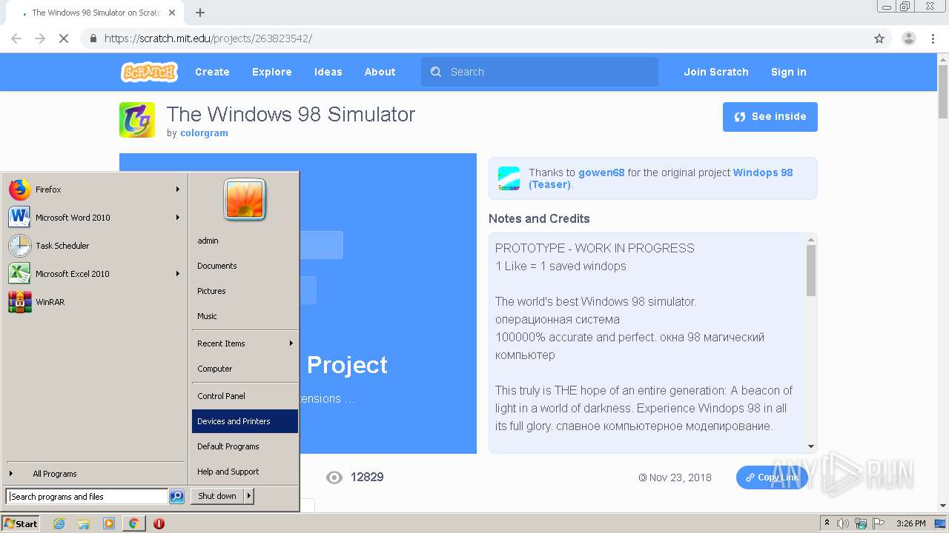949x533 pixels.
Task: Click the Scratch logo
Action: click(149, 72)
